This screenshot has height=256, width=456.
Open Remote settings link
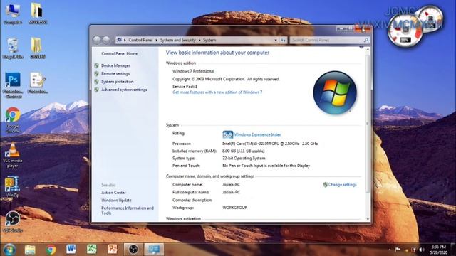[x=115, y=74]
